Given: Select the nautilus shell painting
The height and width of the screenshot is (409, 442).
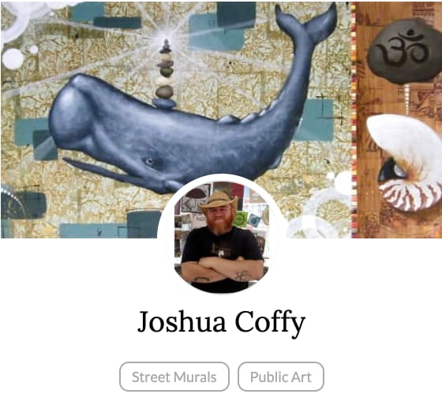Looking at the screenshot, I should [x=405, y=163].
